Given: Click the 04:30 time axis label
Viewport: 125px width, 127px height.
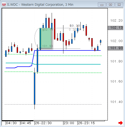Looking at the screenshot, I should [x=11, y=123].
